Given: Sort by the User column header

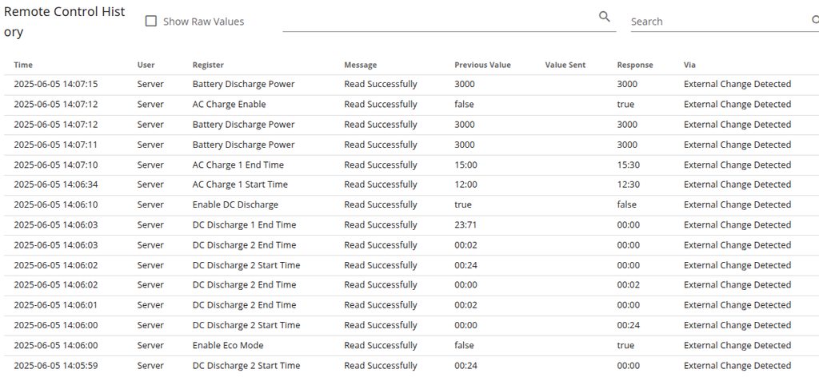Looking at the screenshot, I should [146, 65].
